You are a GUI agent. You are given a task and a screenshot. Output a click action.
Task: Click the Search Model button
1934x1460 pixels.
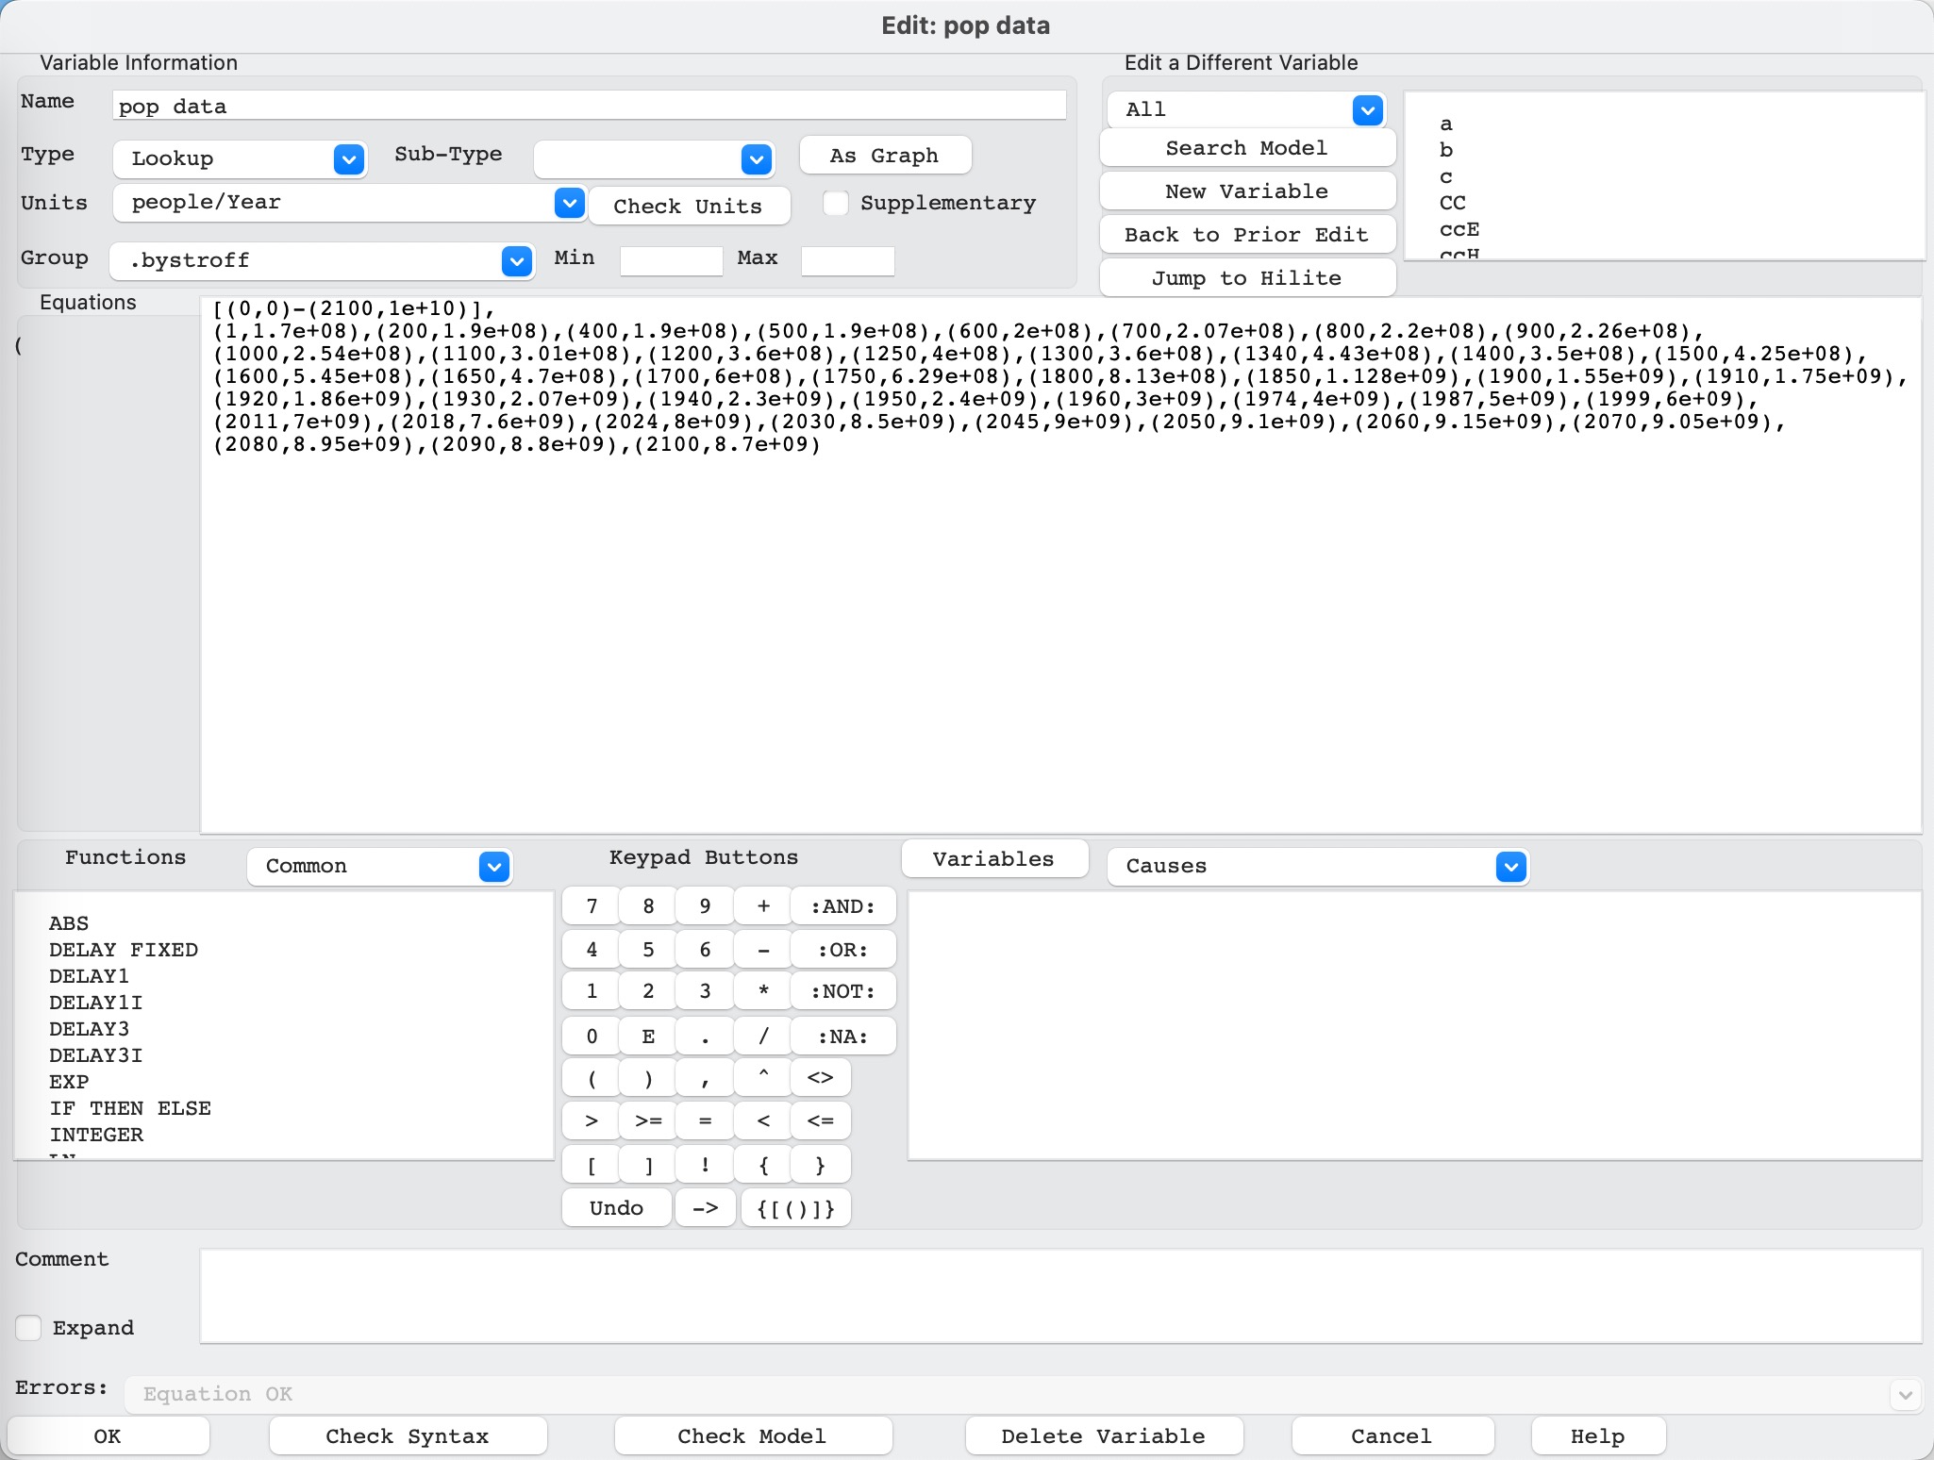point(1247,148)
